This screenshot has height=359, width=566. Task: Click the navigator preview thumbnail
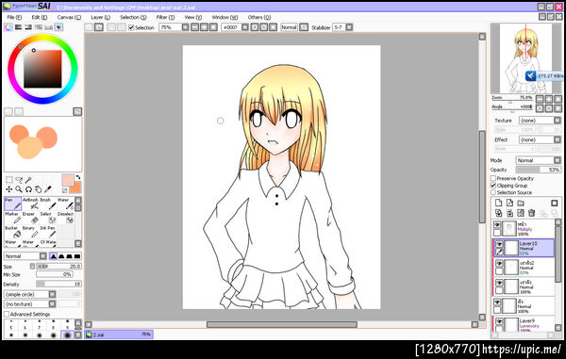point(525,58)
